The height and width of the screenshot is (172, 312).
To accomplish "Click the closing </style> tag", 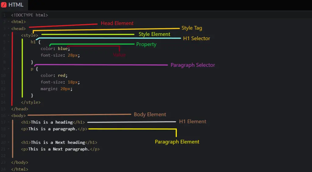I will (x=31, y=102).
